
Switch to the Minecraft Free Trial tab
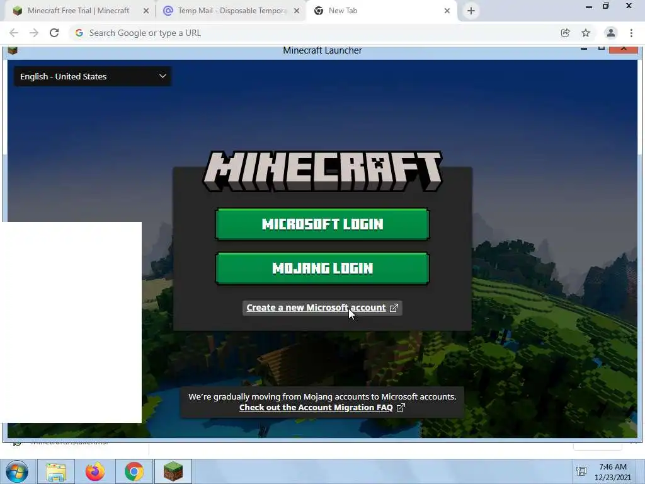(x=78, y=11)
